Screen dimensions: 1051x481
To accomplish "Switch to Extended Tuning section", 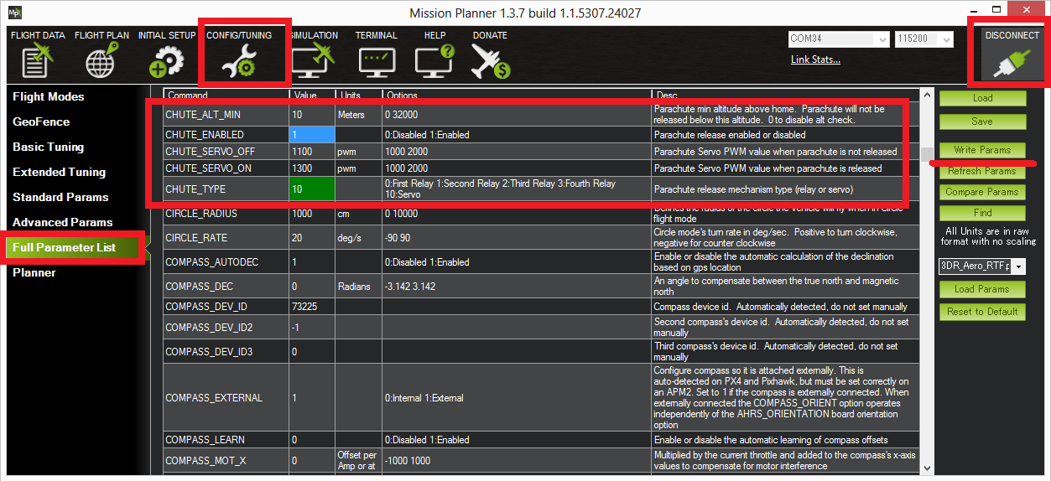I will tap(59, 172).
